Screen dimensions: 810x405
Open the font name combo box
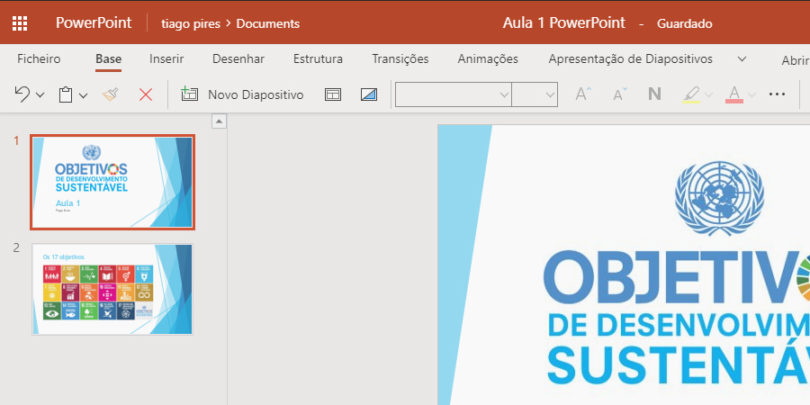click(x=454, y=94)
